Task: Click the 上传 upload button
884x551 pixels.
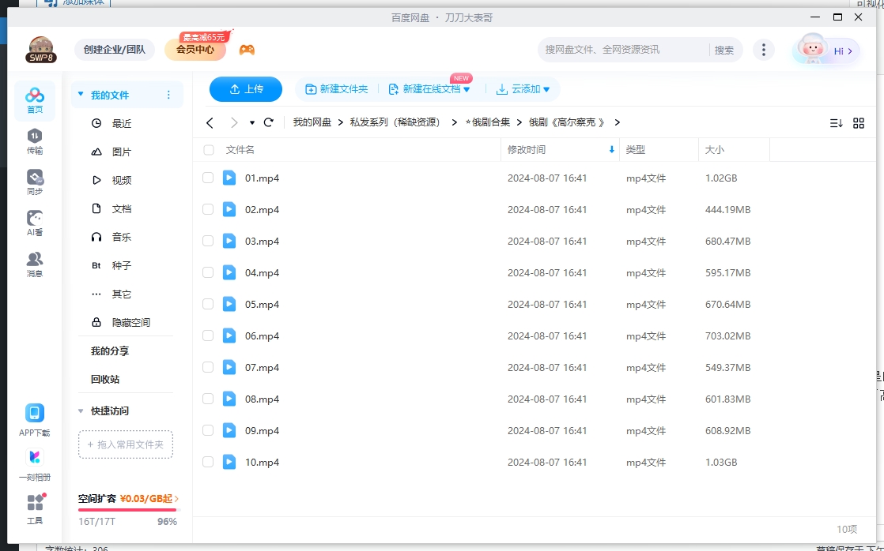Action: click(x=245, y=89)
